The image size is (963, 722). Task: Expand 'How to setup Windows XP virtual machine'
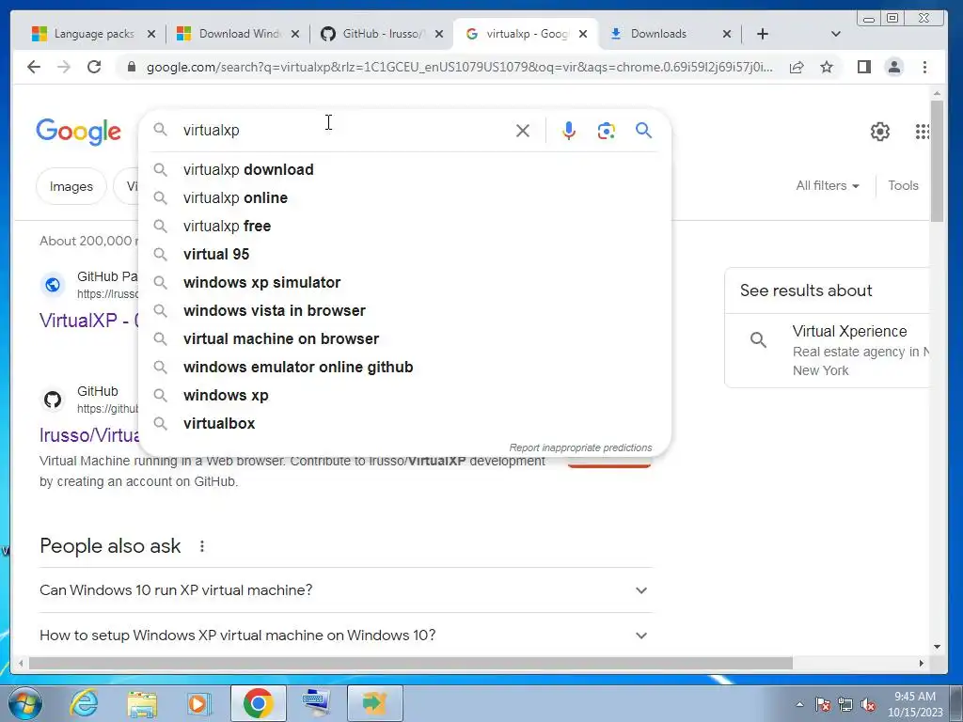pyautogui.click(x=345, y=636)
